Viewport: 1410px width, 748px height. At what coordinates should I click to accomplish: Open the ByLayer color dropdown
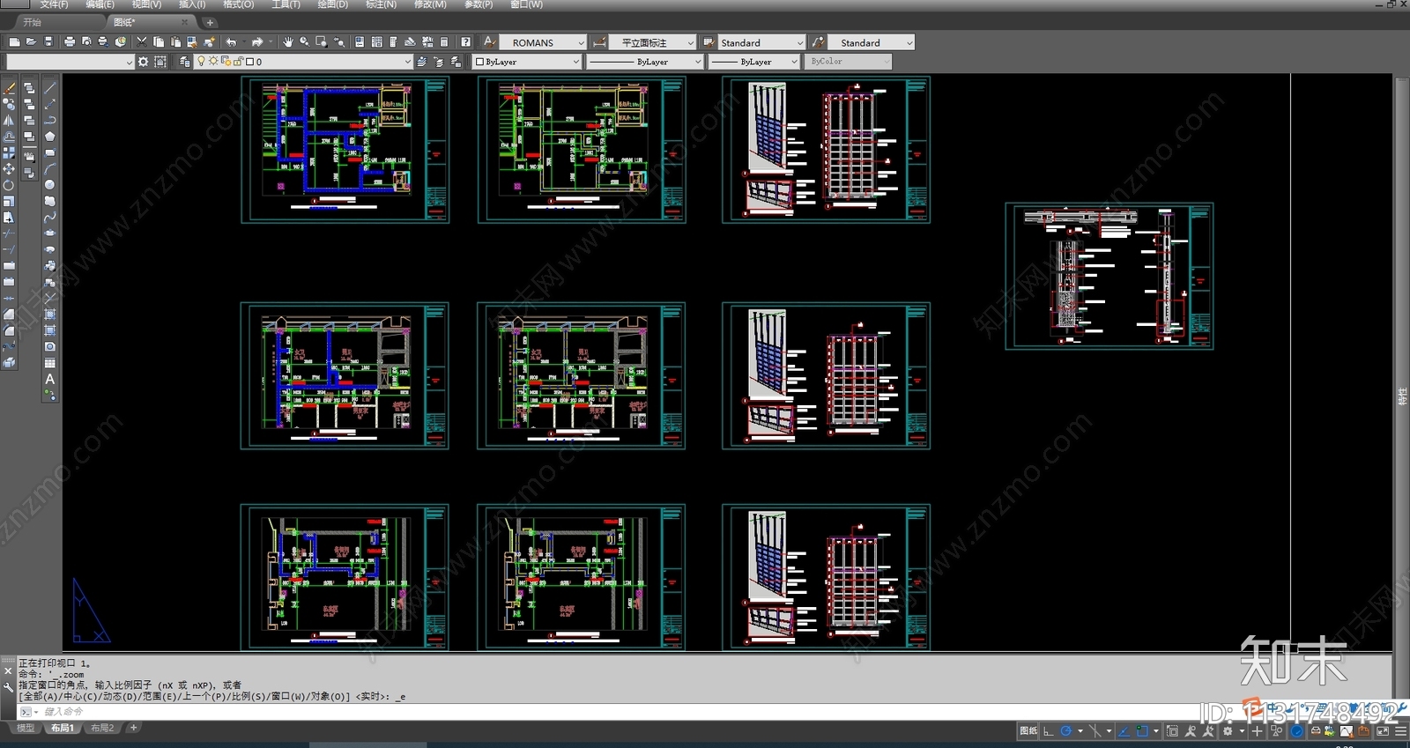pyautogui.click(x=527, y=62)
